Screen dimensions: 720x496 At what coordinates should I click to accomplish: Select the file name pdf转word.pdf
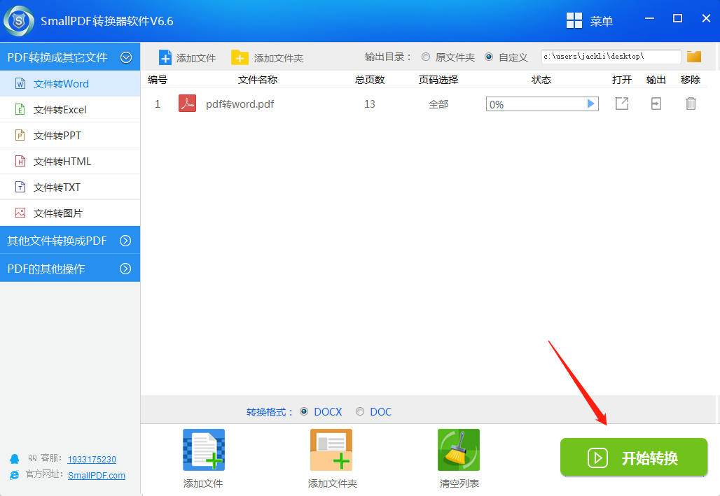coord(240,104)
